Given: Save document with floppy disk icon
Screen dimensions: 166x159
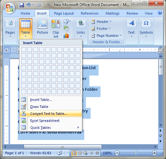Looking at the screenshot, I should pyautogui.click(x=22, y=5).
